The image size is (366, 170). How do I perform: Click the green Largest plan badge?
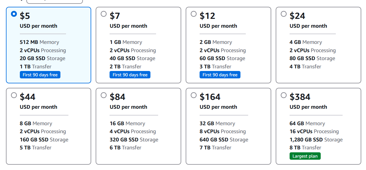pos(305,156)
